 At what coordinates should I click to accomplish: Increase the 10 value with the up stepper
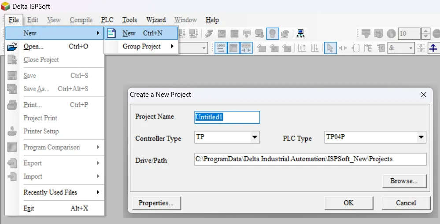(x=426, y=31)
